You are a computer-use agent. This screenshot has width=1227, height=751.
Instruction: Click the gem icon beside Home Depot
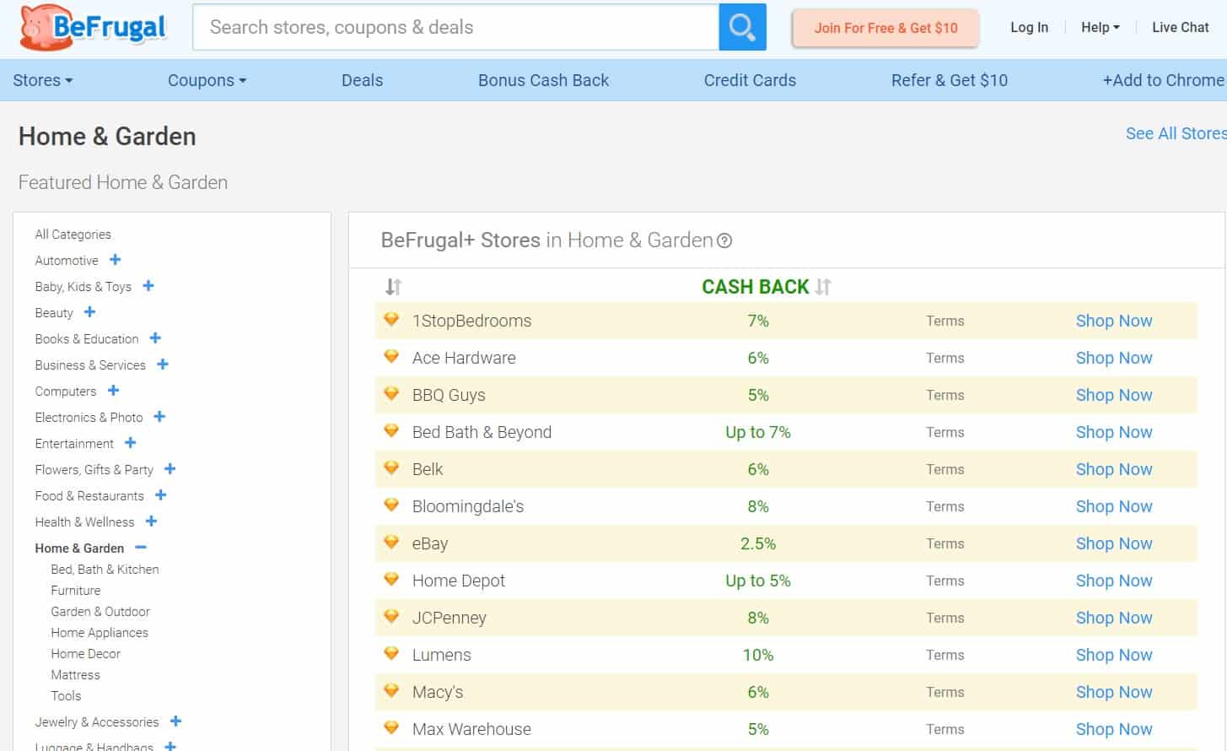tap(391, 580)
